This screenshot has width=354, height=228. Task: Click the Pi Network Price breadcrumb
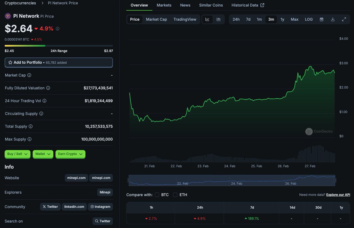[63, 3]
